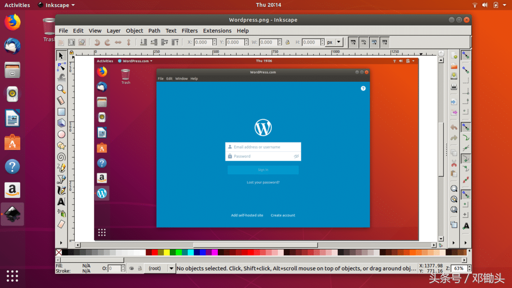Open the Edit menu
This screenshot has height=288, width=512.
[78, 31]
